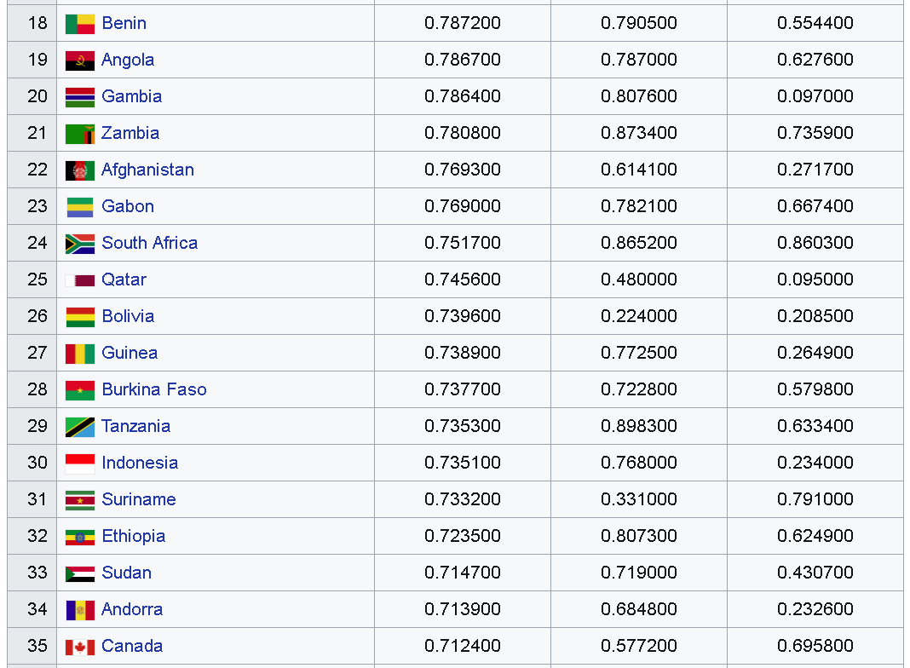Click the Zambia flag icon

80,134
